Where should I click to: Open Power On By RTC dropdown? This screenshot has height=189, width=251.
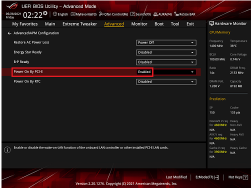point(166,81)
